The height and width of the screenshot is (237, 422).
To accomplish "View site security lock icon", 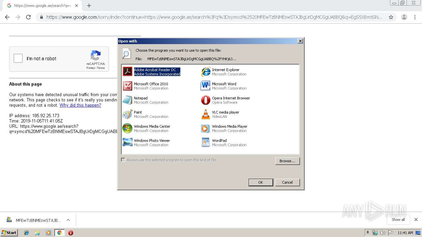I will point(41,17).
